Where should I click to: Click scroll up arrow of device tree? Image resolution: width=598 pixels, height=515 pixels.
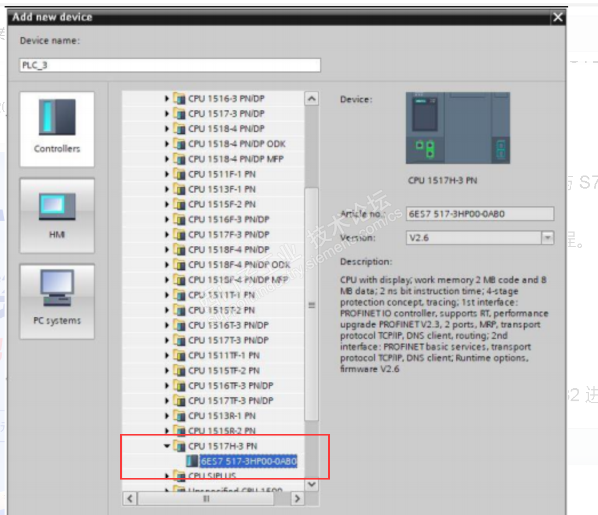312,99
